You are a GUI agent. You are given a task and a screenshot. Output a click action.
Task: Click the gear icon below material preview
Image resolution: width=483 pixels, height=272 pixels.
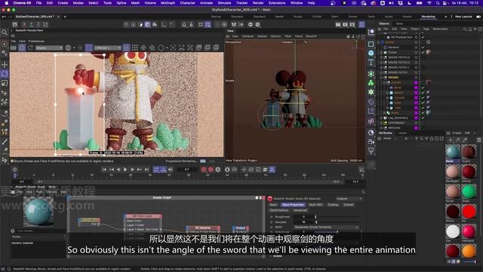click(x=13, y=230)
